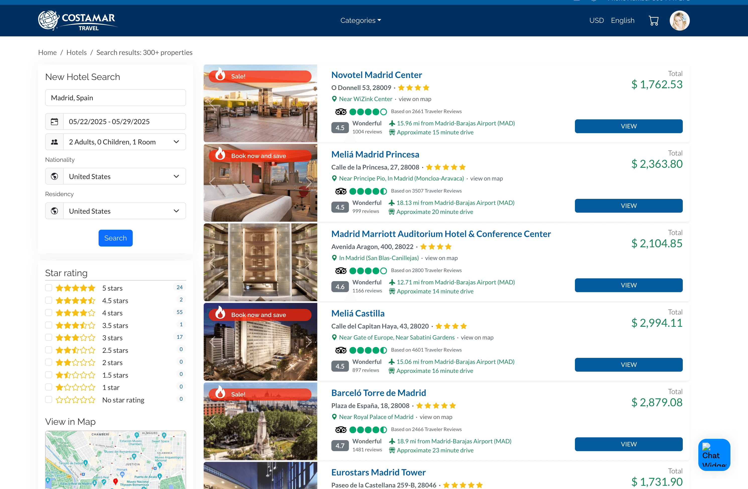
Task: Open the shopping cart icon
Action: click(x=653, y=21)
